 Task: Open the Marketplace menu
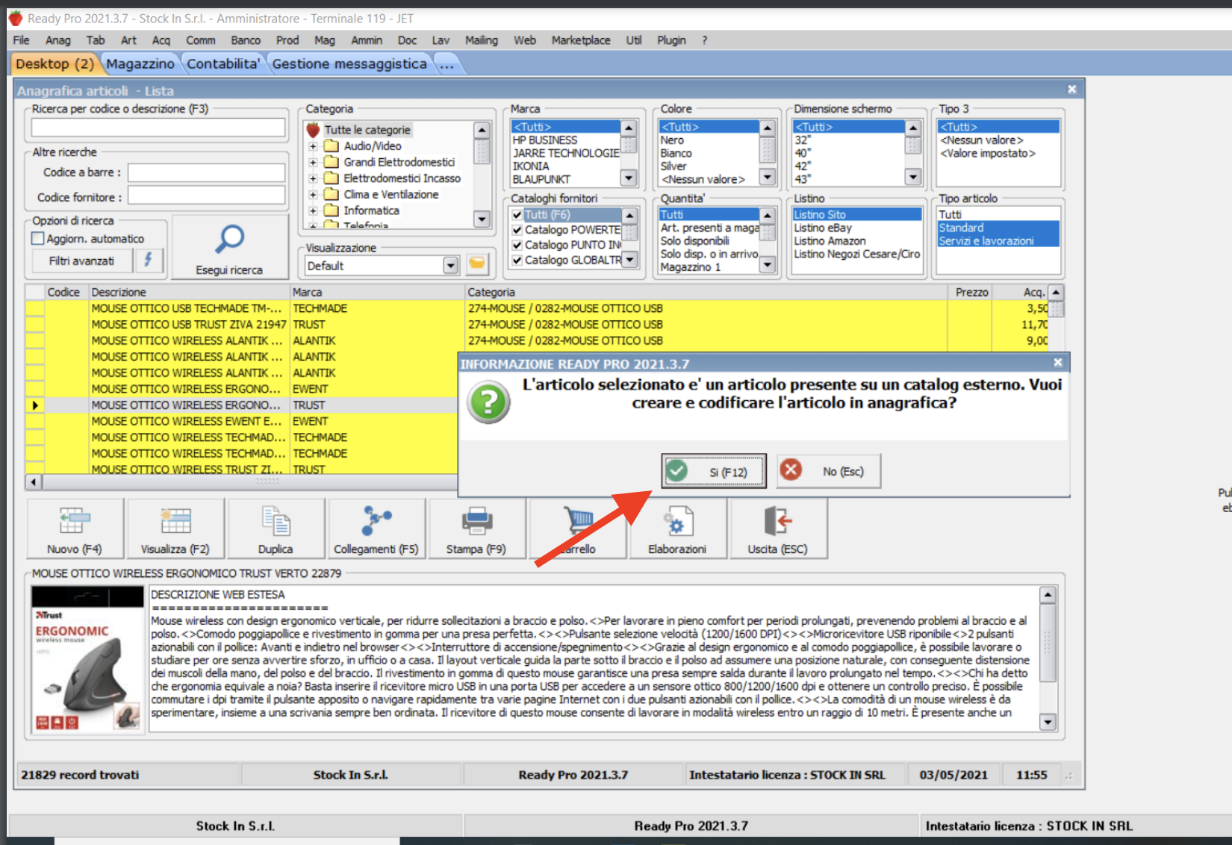click(x=581, y=40)
